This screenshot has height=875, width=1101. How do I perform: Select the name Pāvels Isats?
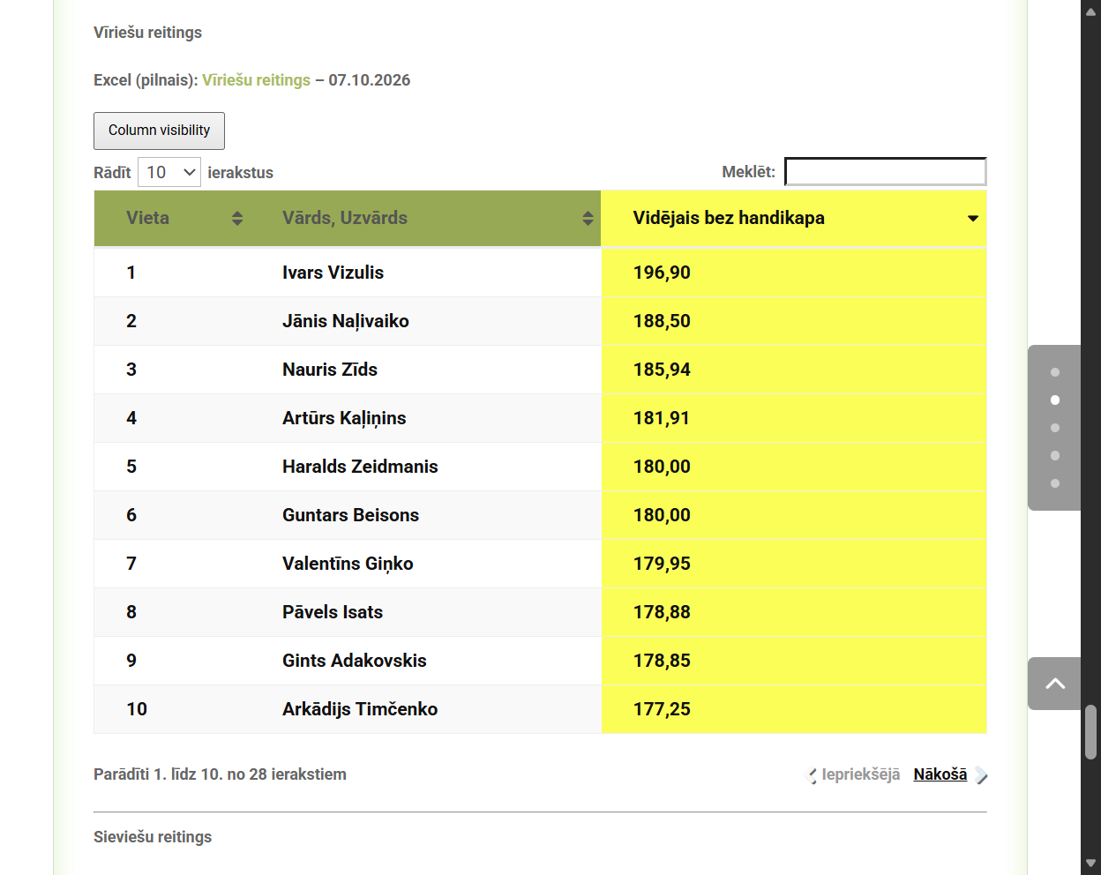click(333, 612)
